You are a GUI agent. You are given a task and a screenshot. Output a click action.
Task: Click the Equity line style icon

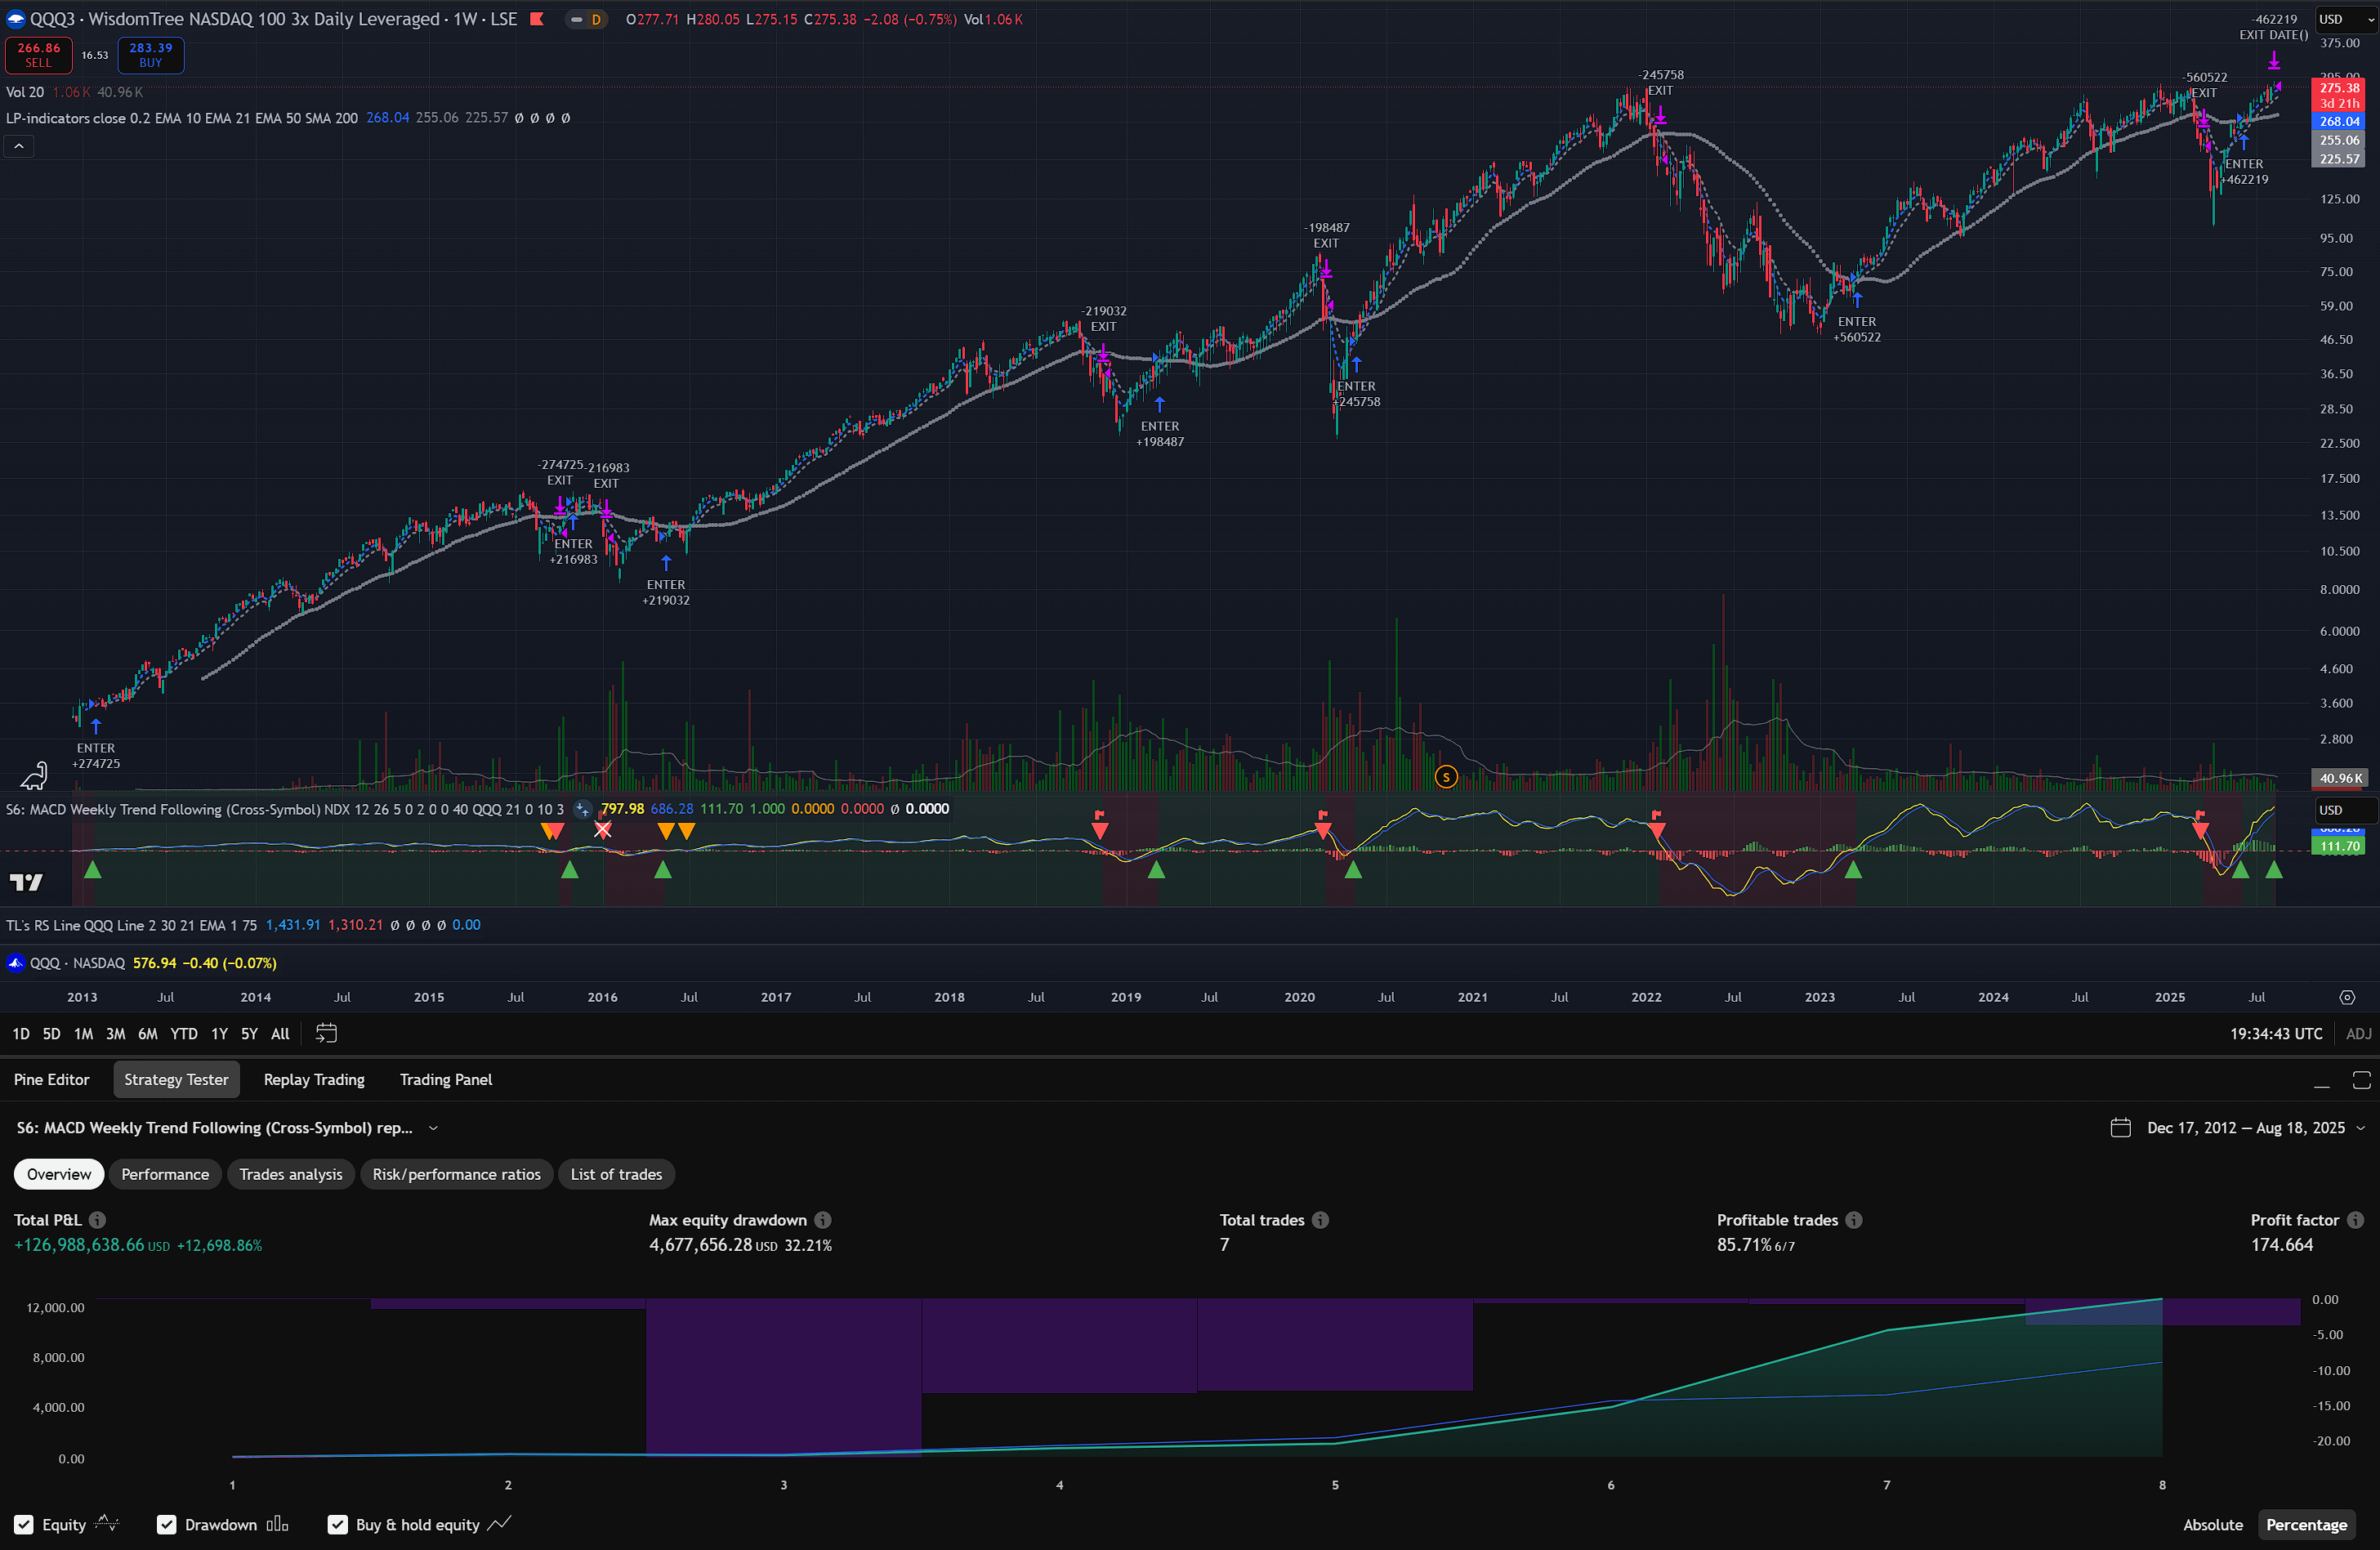click(106, 1524)
